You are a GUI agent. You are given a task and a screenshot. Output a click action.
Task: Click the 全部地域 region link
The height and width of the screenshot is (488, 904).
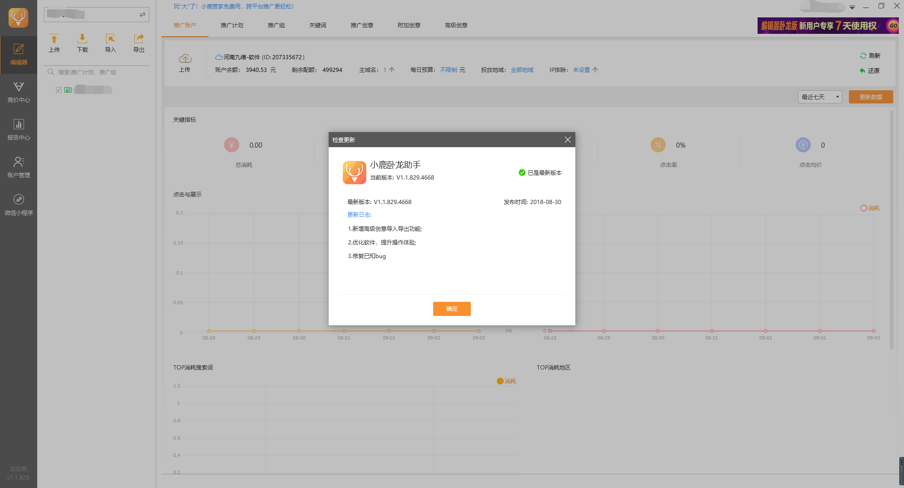[522, 70]
